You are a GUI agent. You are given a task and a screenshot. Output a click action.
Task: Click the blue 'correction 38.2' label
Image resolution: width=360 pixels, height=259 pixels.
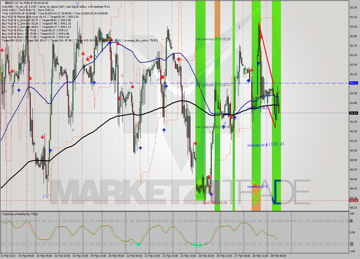[x=257, y=108]
